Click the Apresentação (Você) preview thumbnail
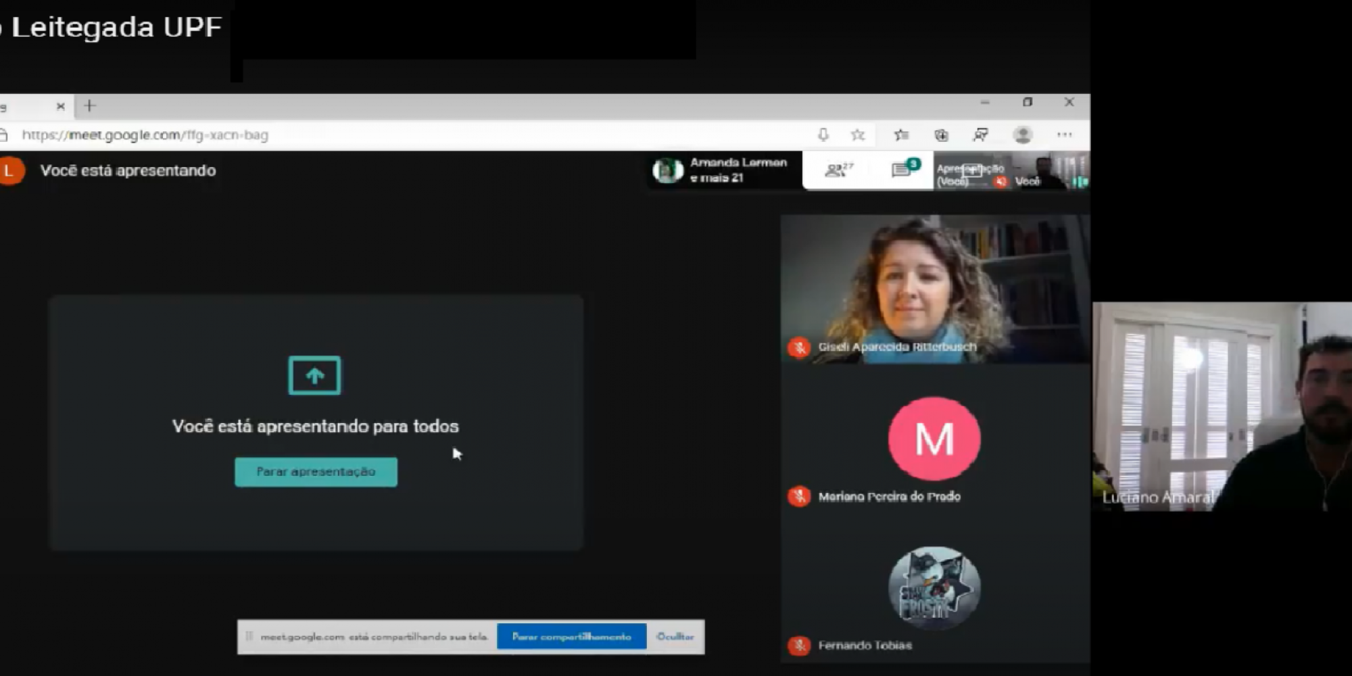 (971, 173)
